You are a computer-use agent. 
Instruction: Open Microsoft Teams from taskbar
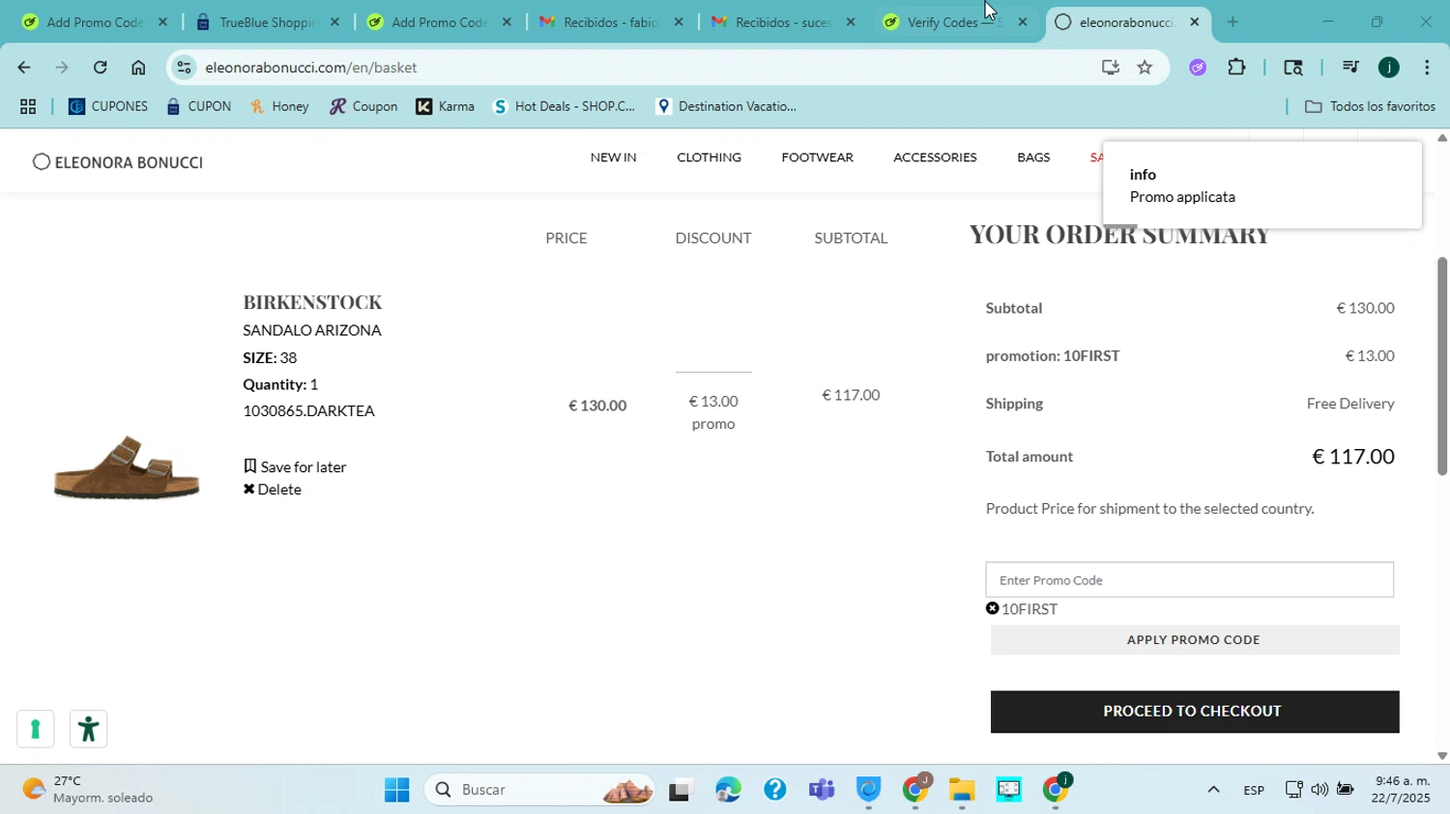pyautogui.click(x=822, y=790)
